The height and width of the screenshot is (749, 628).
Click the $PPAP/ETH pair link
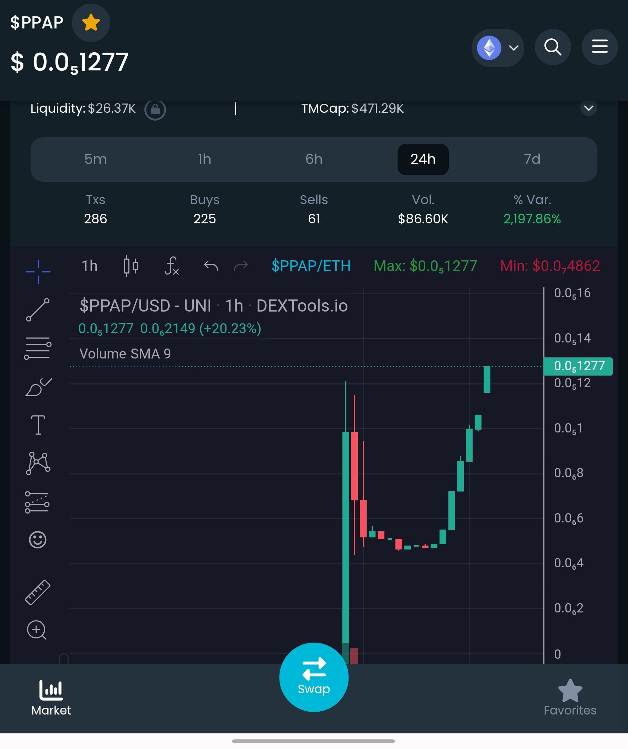(311, 266)
